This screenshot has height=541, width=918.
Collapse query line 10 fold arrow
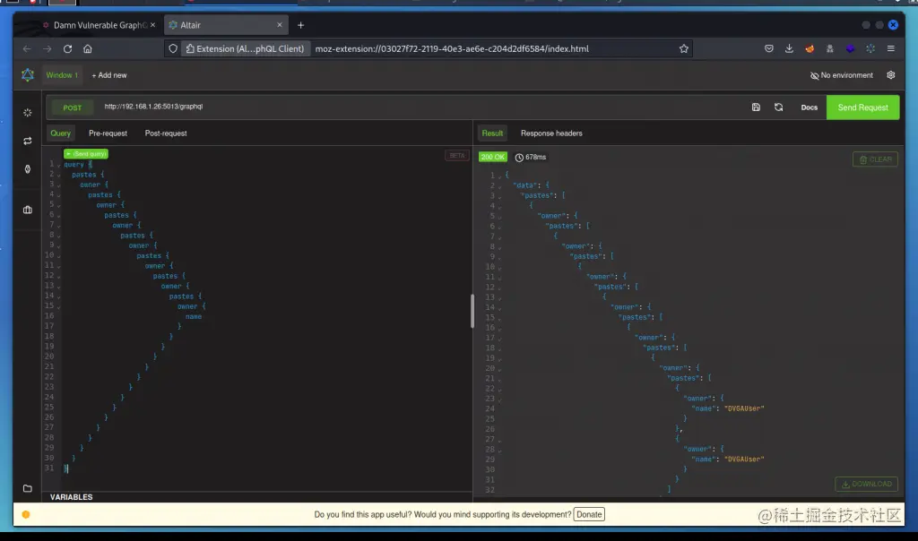pos(58,255)
